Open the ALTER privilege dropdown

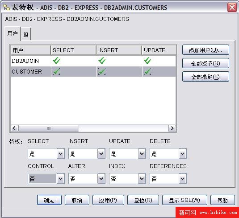point(101,178)
